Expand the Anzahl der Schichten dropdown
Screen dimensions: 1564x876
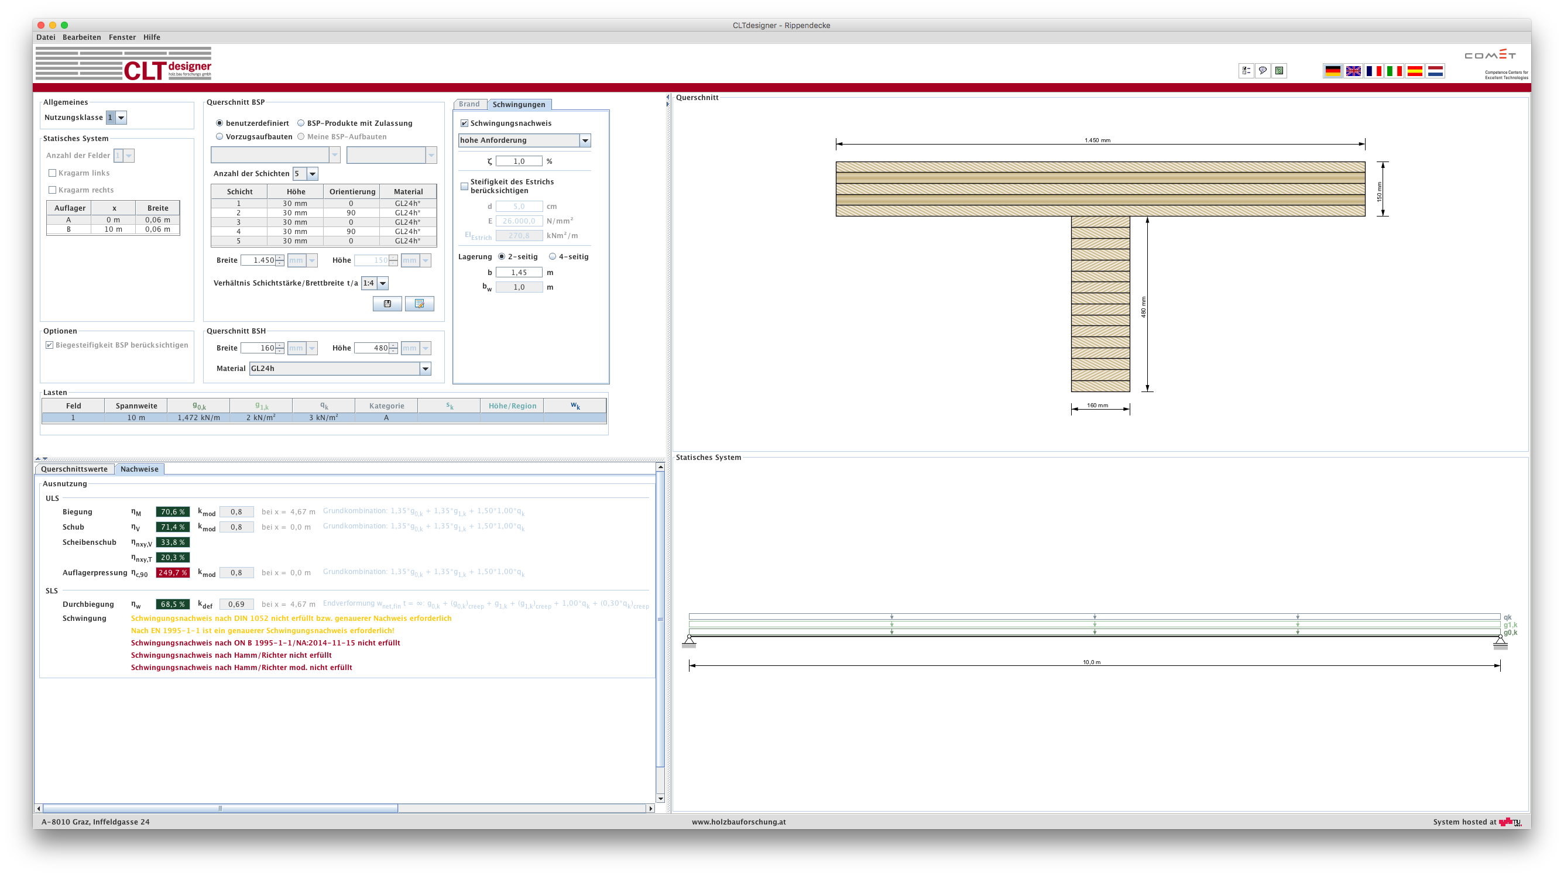(312, 174)
